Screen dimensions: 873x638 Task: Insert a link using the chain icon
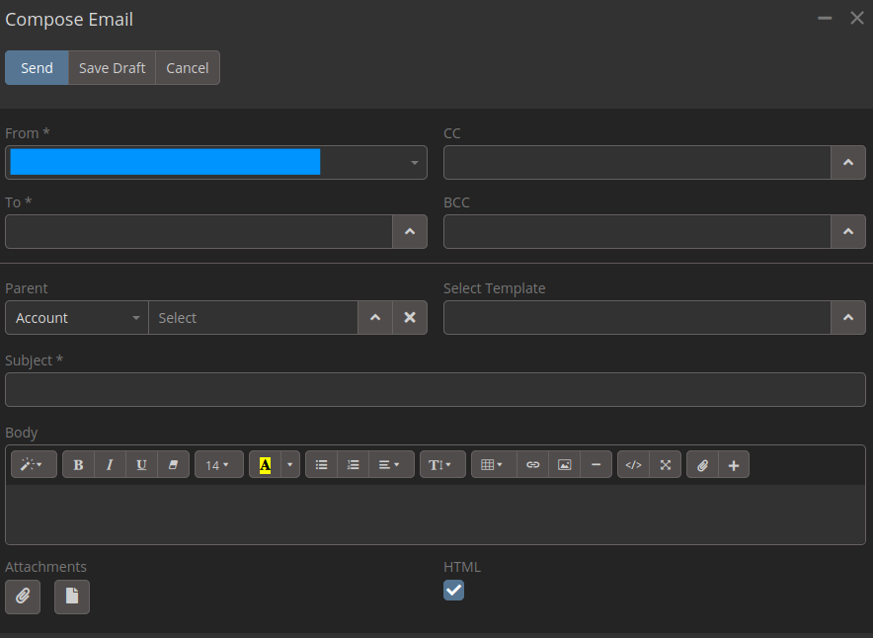click(x=532, y=464)
